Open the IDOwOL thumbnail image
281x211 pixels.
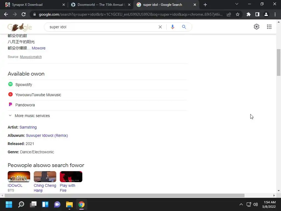click(19, 177)
